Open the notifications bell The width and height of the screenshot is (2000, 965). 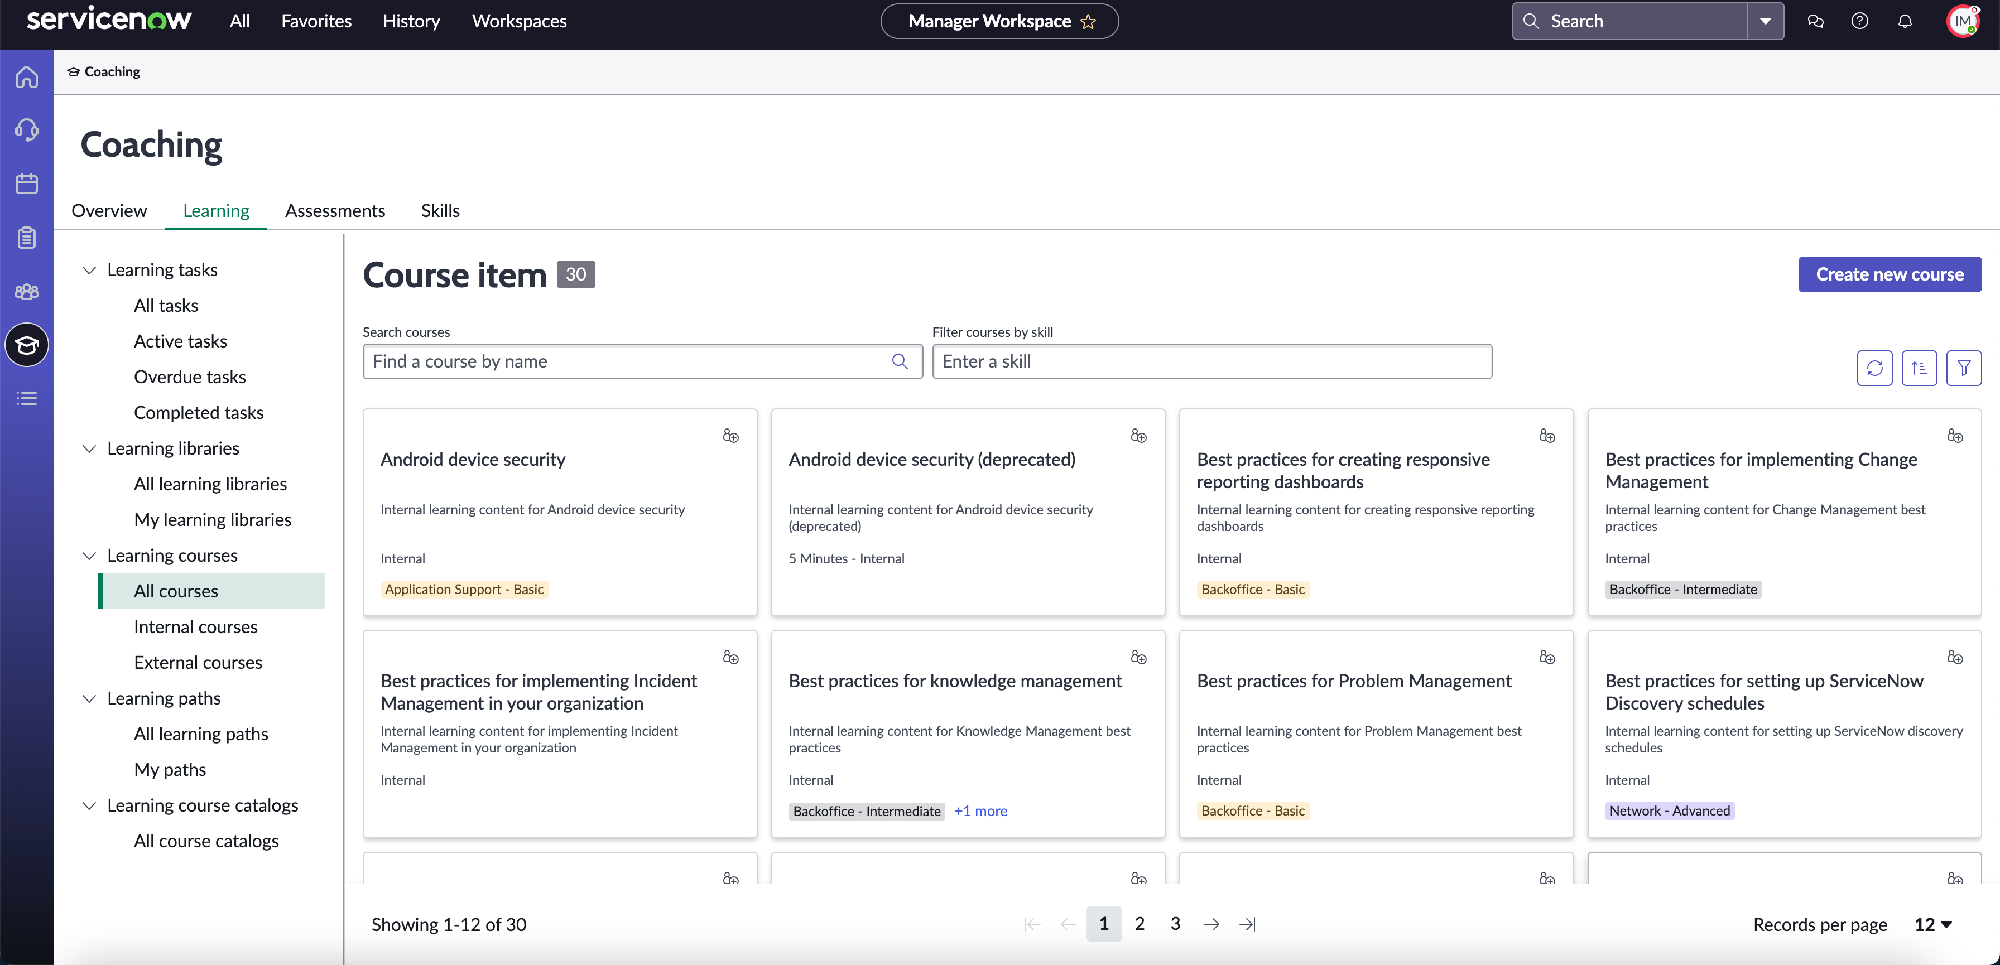(1905, 21)
